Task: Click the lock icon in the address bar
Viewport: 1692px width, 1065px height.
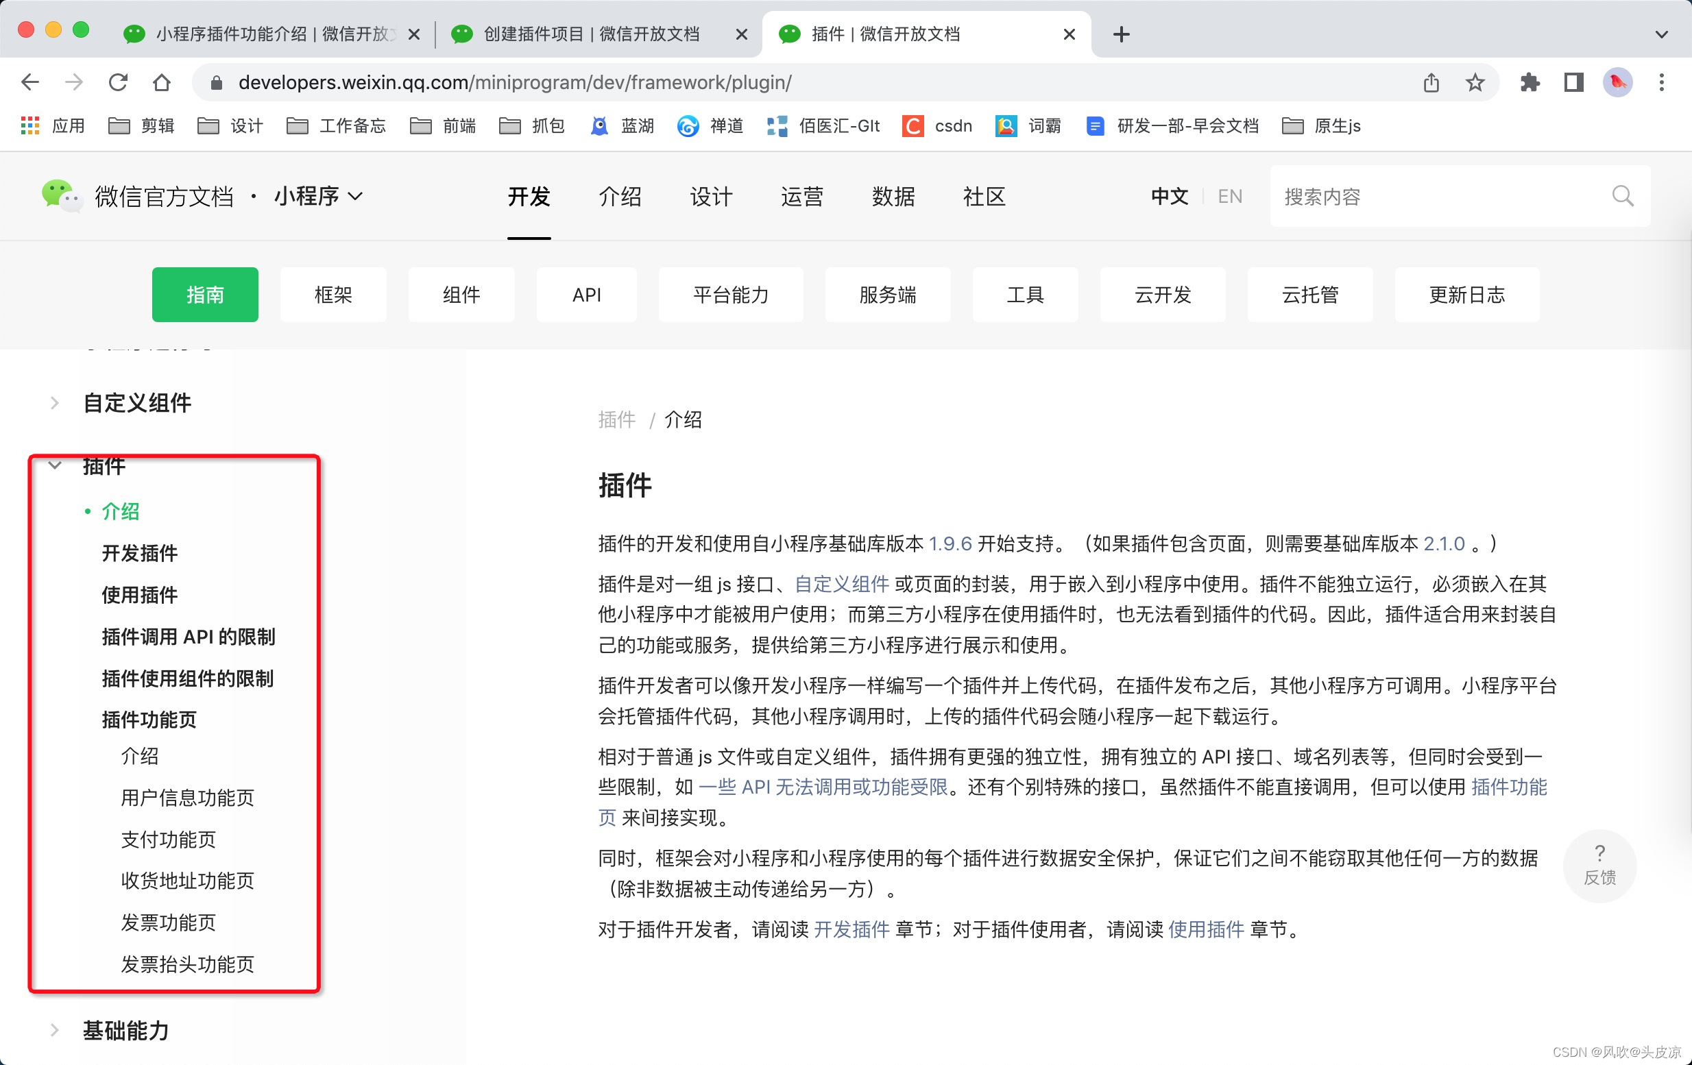Action: point(217,83)
